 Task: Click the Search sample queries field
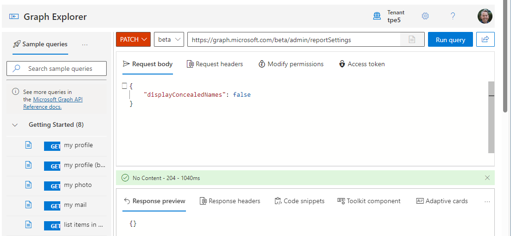[x=60, y=68]
